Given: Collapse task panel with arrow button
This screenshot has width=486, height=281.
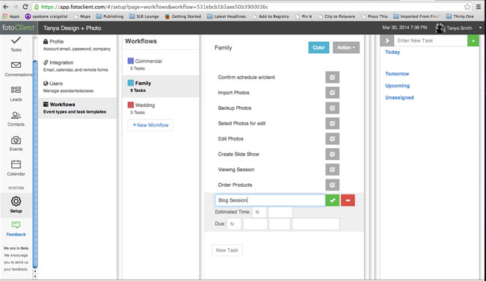Looking at the screenshot, I should pos(387,40).
